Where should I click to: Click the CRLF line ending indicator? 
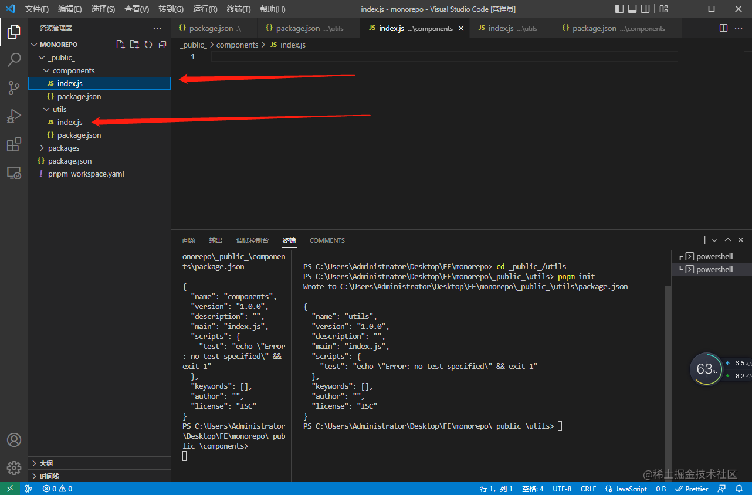[588, 489]
